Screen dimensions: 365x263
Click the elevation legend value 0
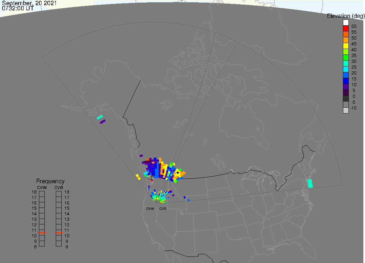click(354, 96)
